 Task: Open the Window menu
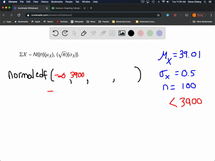point(86,2)
